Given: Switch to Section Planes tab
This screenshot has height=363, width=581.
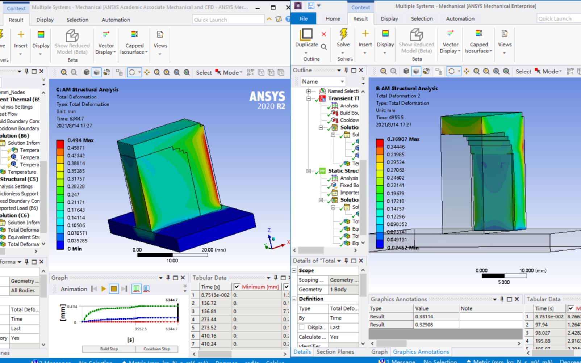Looking at the screenshot, I should (335, 351).
